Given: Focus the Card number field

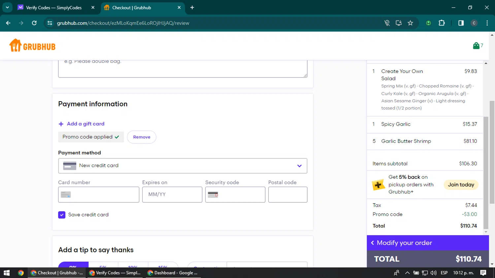Looking at the screenshot, I should 99,195.
